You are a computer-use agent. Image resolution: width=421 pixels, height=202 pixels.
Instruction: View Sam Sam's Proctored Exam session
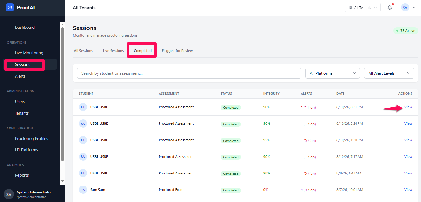[408, 190]
